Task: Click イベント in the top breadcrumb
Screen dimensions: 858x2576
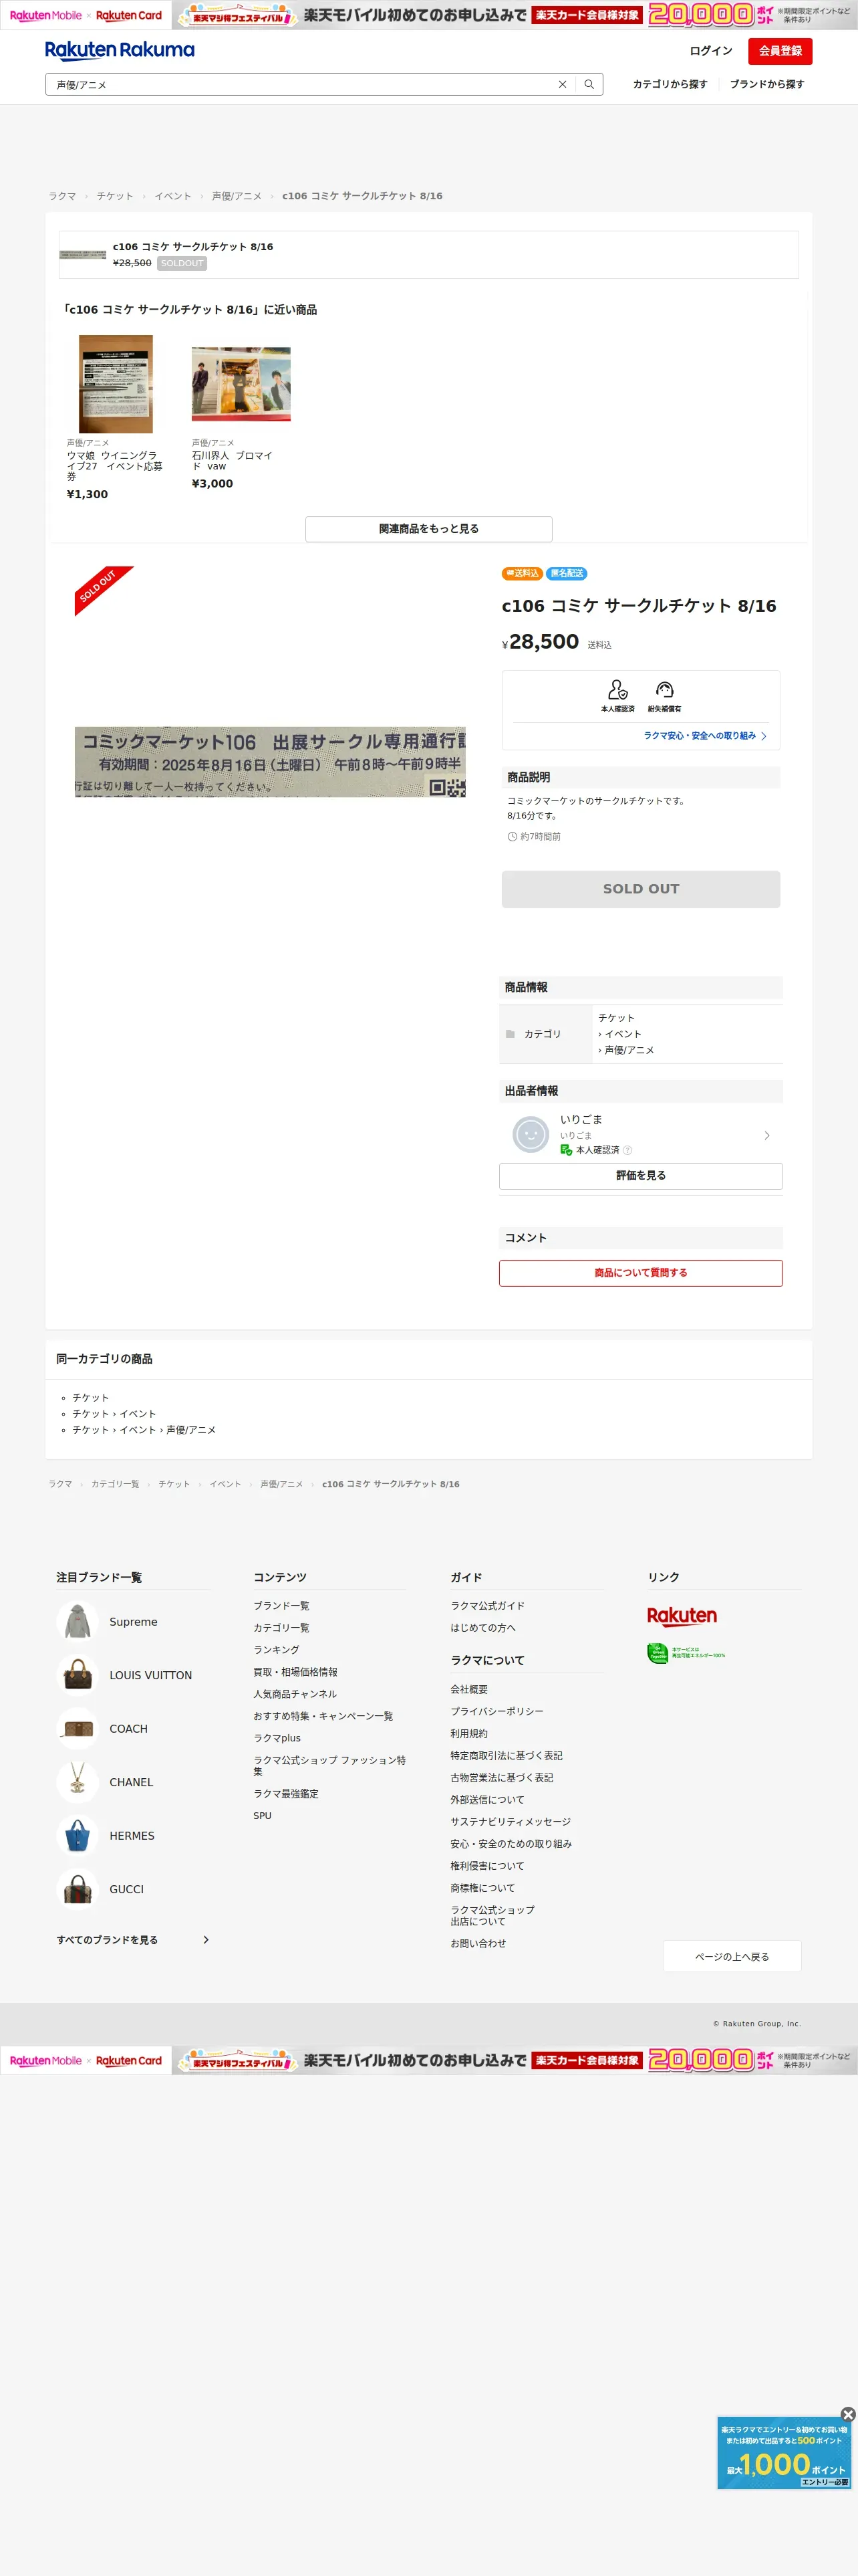Action: [173, 196]
